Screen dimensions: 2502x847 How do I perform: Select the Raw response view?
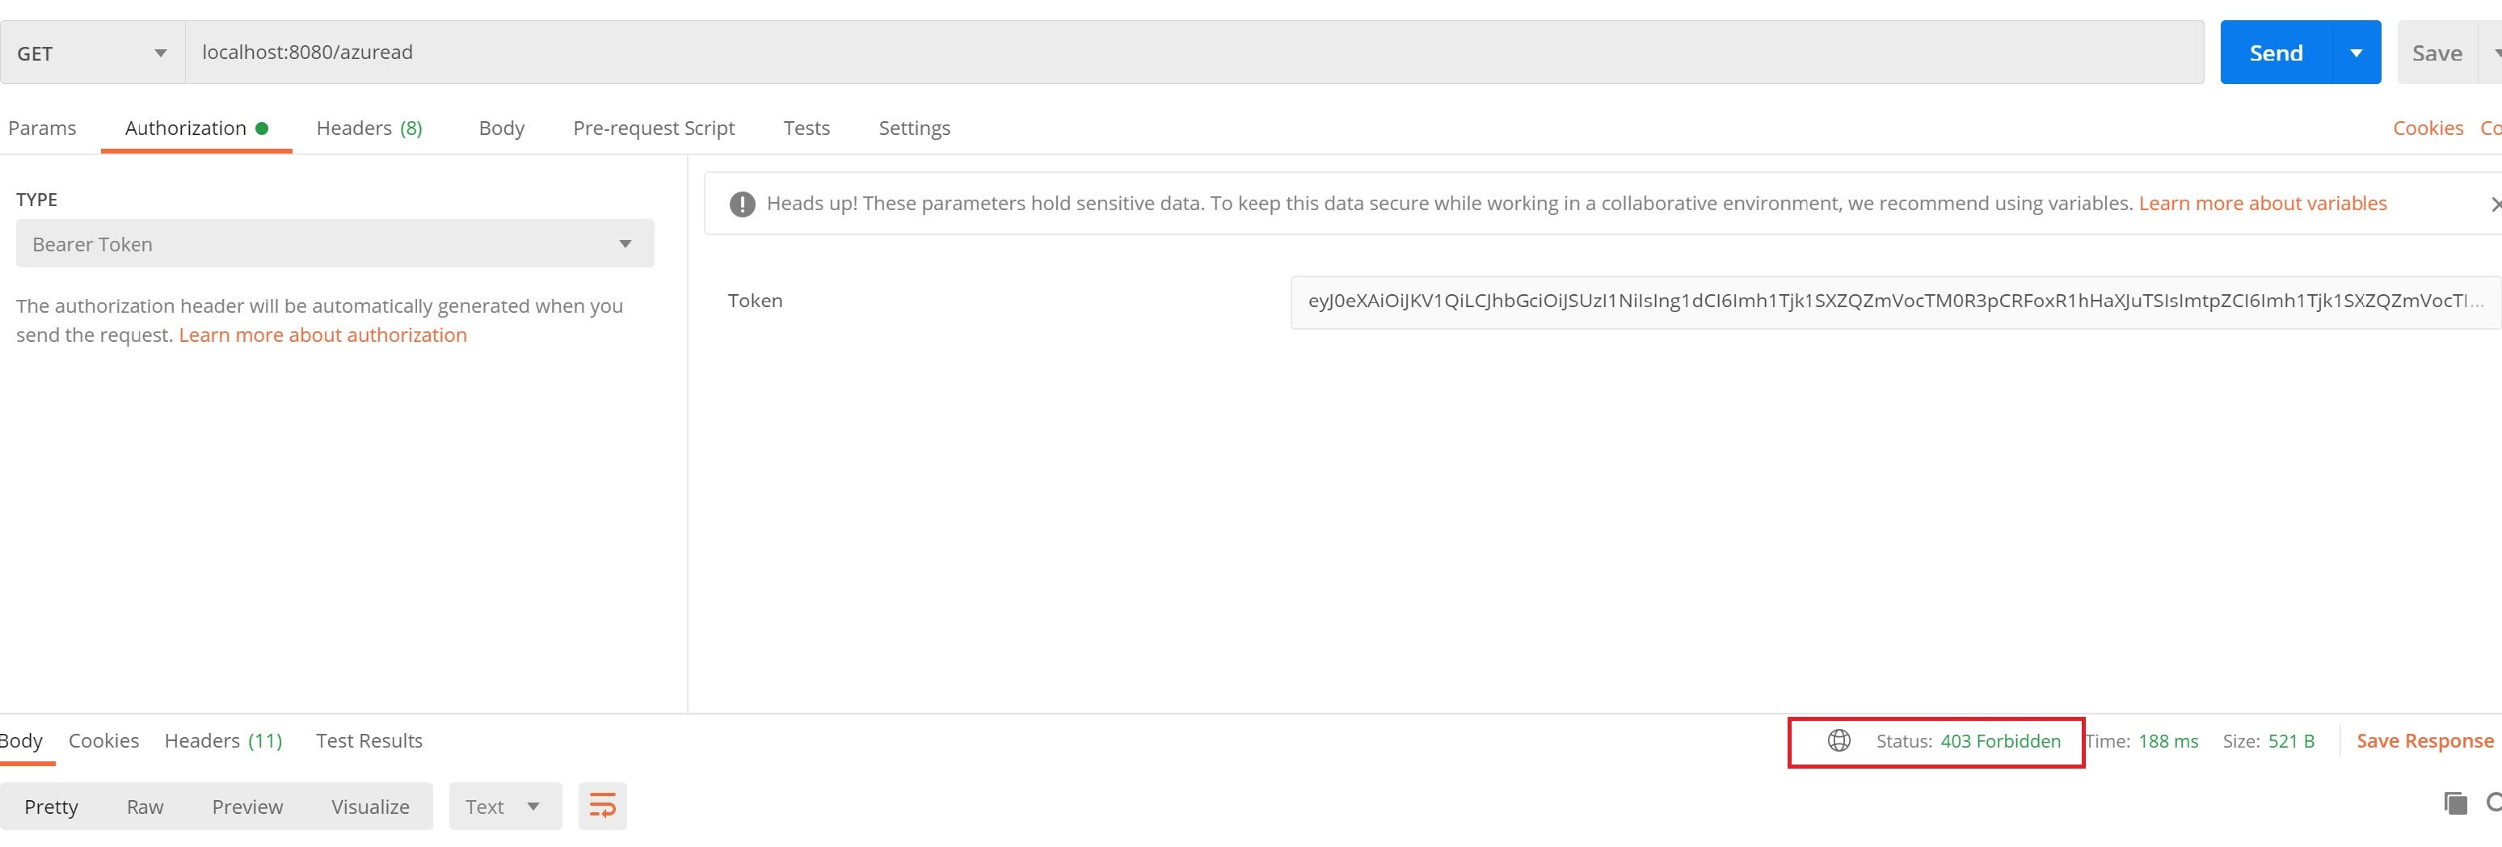click(145, 807)
